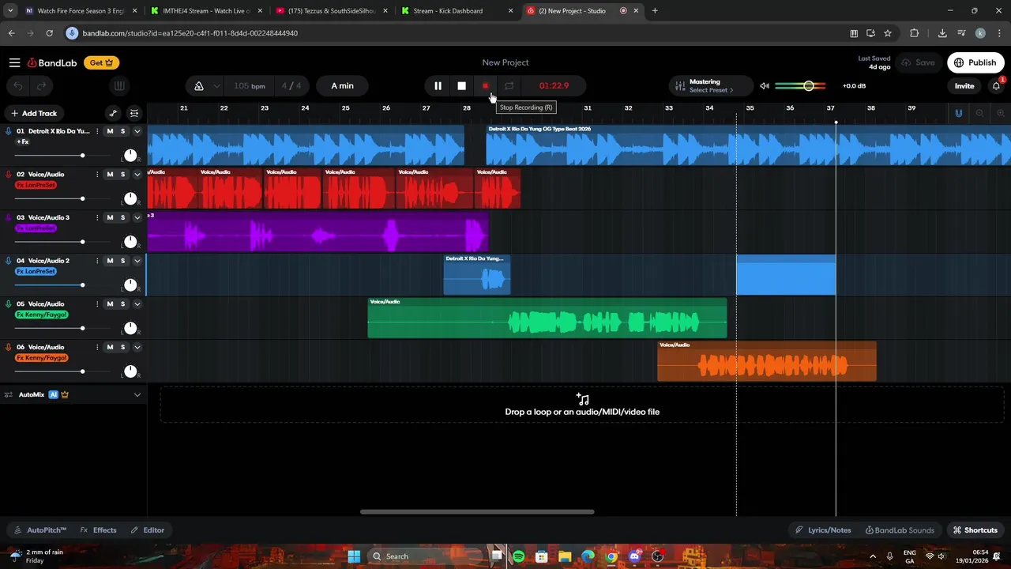Expand track 03 chevron
Image resolution: width=1011 pixels, height=569 pixels.
[x=137, y=217]
